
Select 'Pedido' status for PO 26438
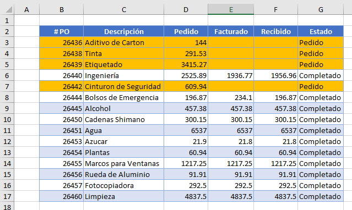[321, 53]
